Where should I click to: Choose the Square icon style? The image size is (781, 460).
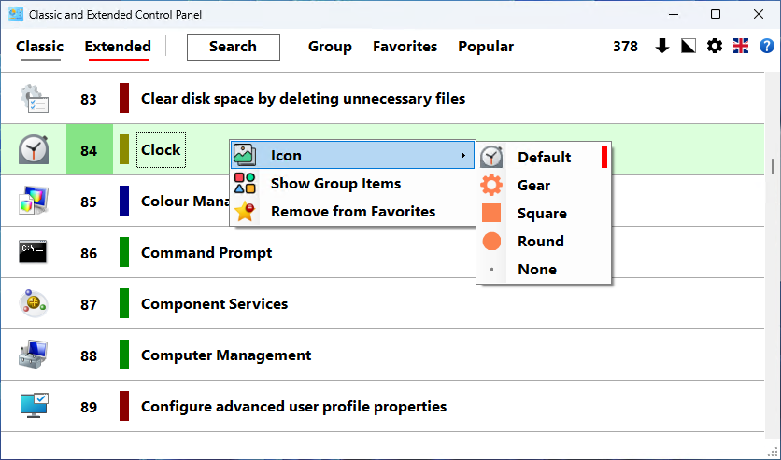coord(544,214)
